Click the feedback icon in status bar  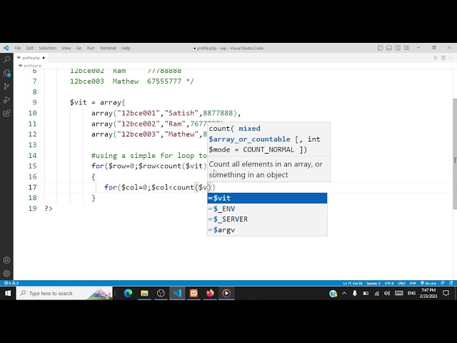coord(443,283)
